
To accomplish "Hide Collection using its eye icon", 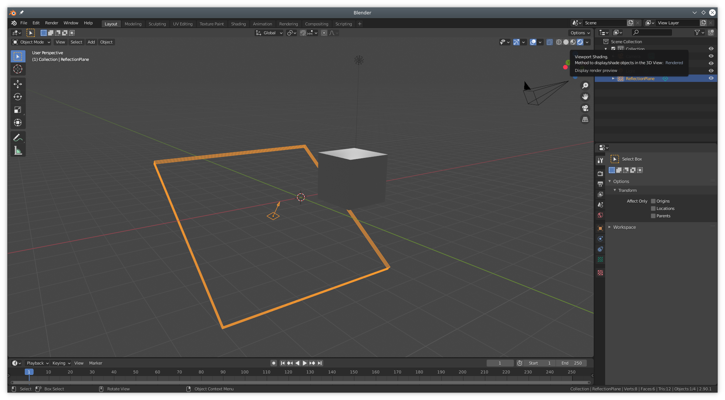I will [711, 49].
